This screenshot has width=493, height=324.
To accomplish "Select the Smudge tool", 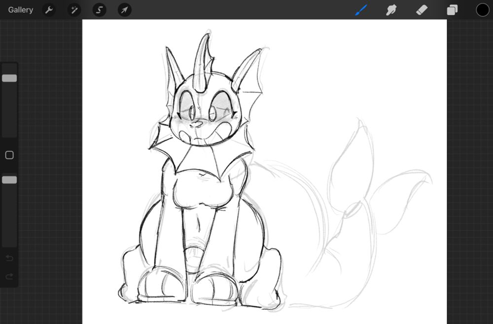I will [x=391, y=10].
